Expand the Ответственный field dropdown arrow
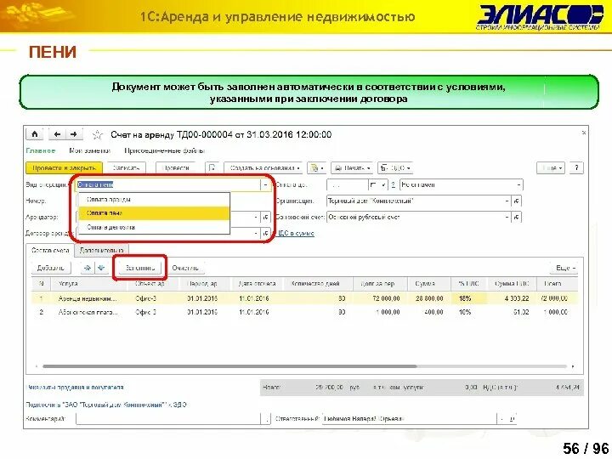 [x=502, y=419]
